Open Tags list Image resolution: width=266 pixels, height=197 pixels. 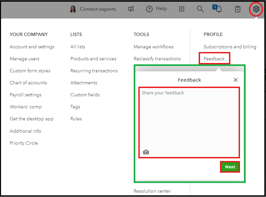point(75,107)
